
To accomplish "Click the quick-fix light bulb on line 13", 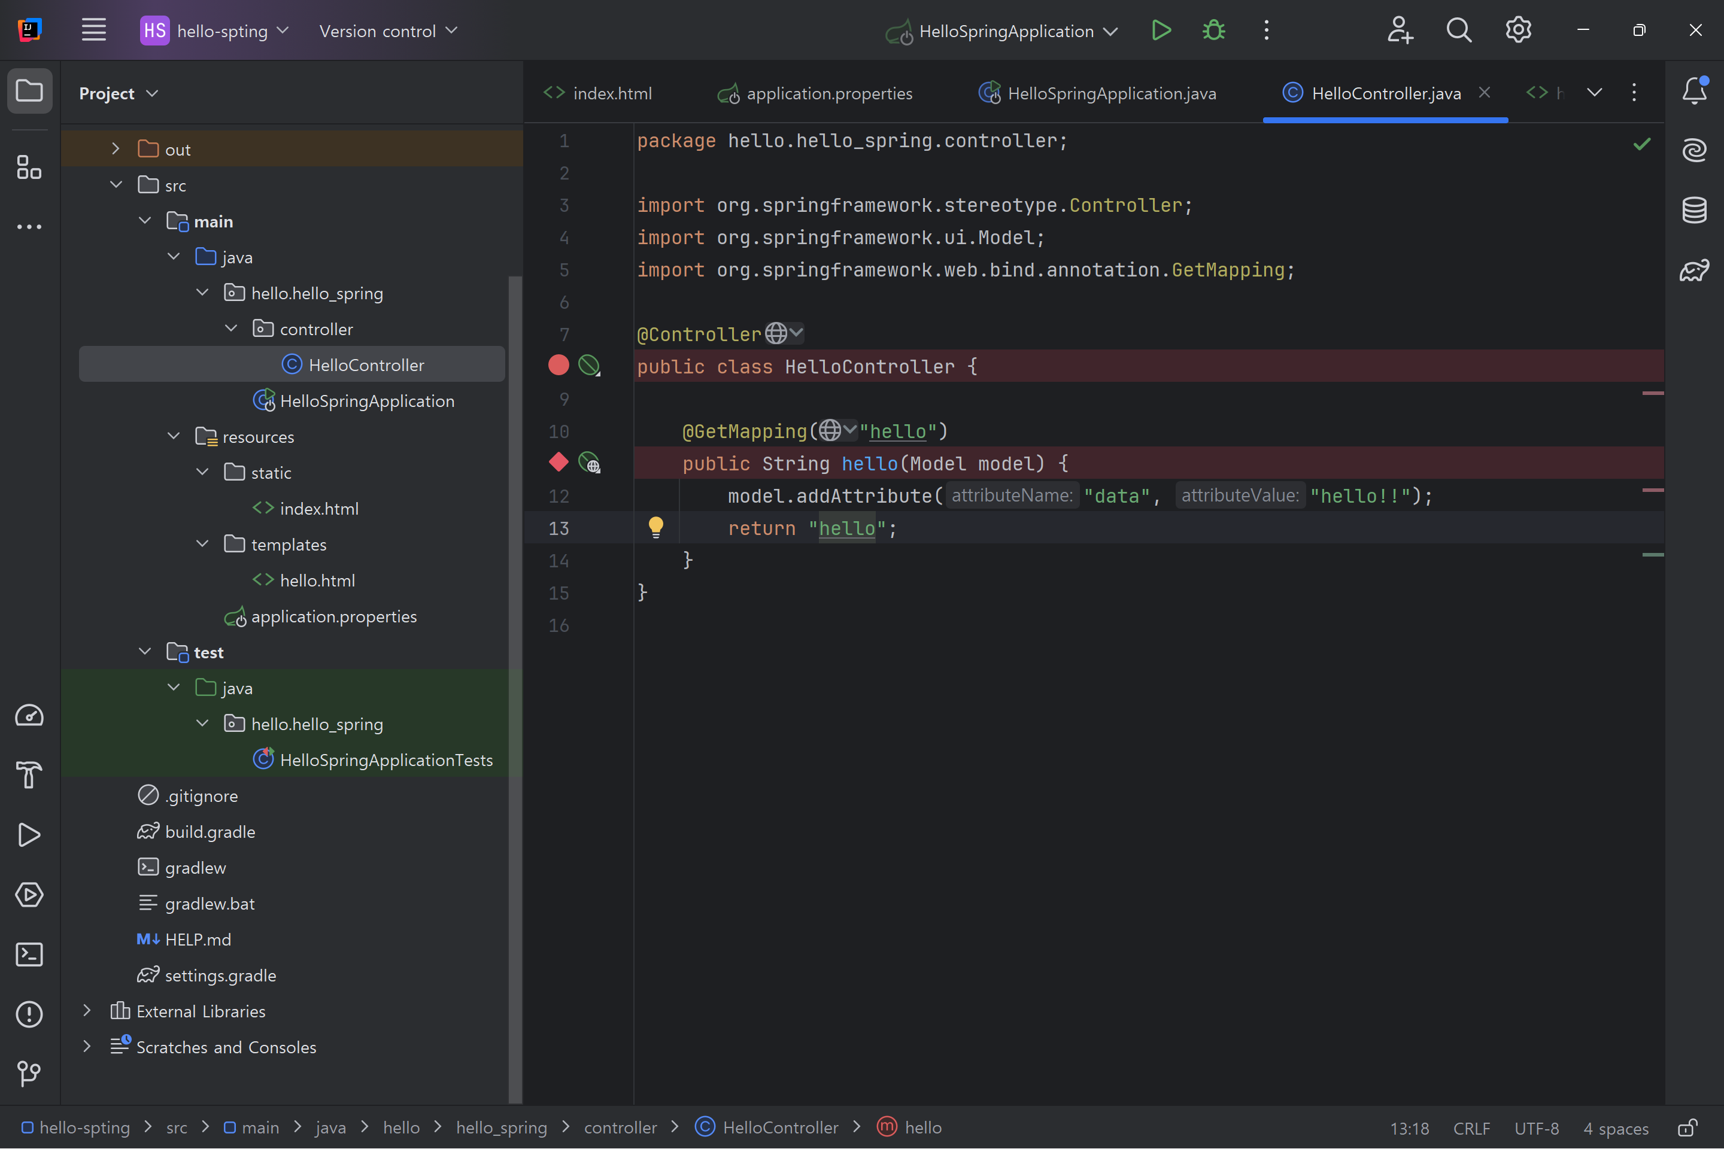I will click(x=656, y=528).
